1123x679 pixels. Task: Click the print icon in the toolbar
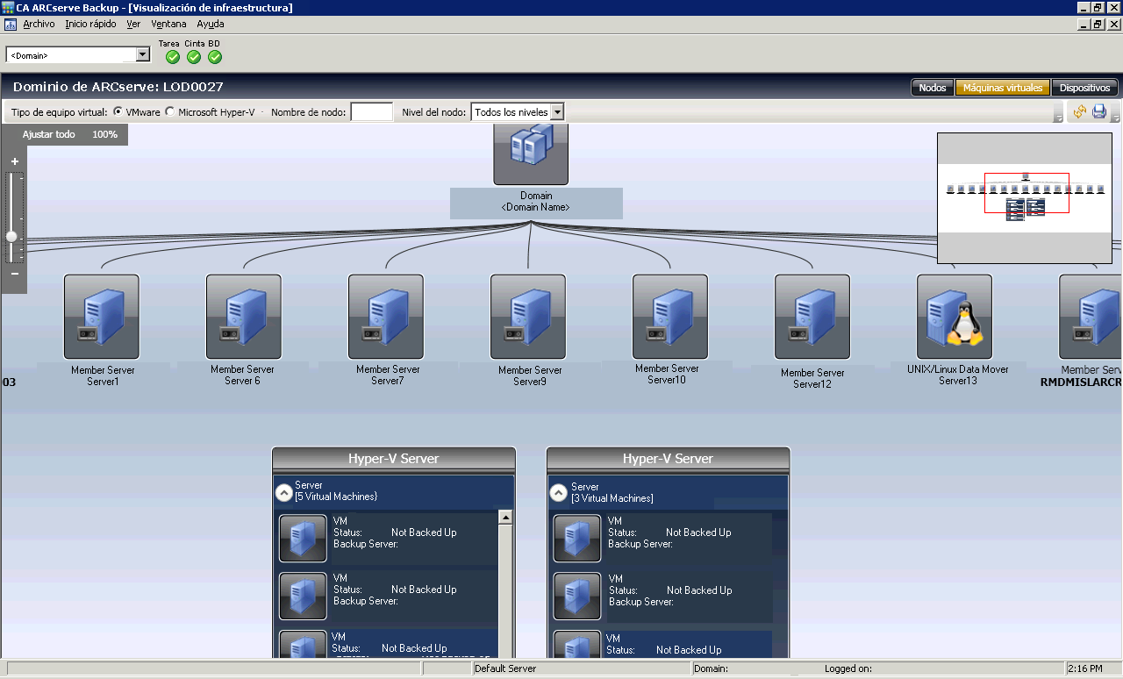pyautogui.click(x=1098, y=112)
